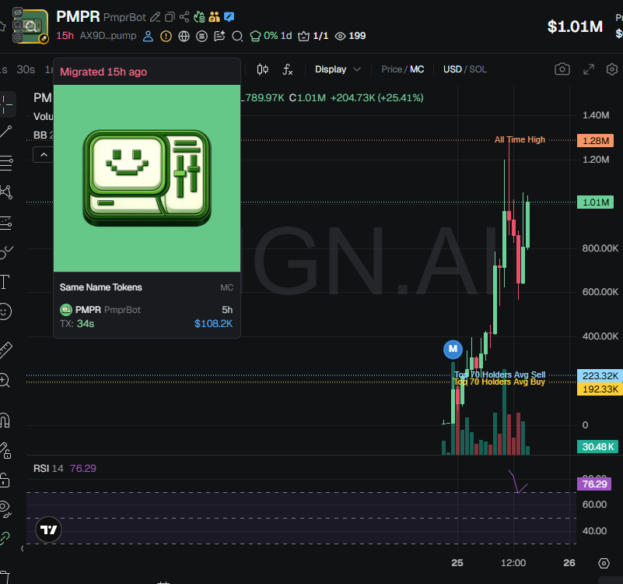Search the PMPR token via magnifier icon
The width and height of the screenshot is (623, 584).
[x=239, y=36]
